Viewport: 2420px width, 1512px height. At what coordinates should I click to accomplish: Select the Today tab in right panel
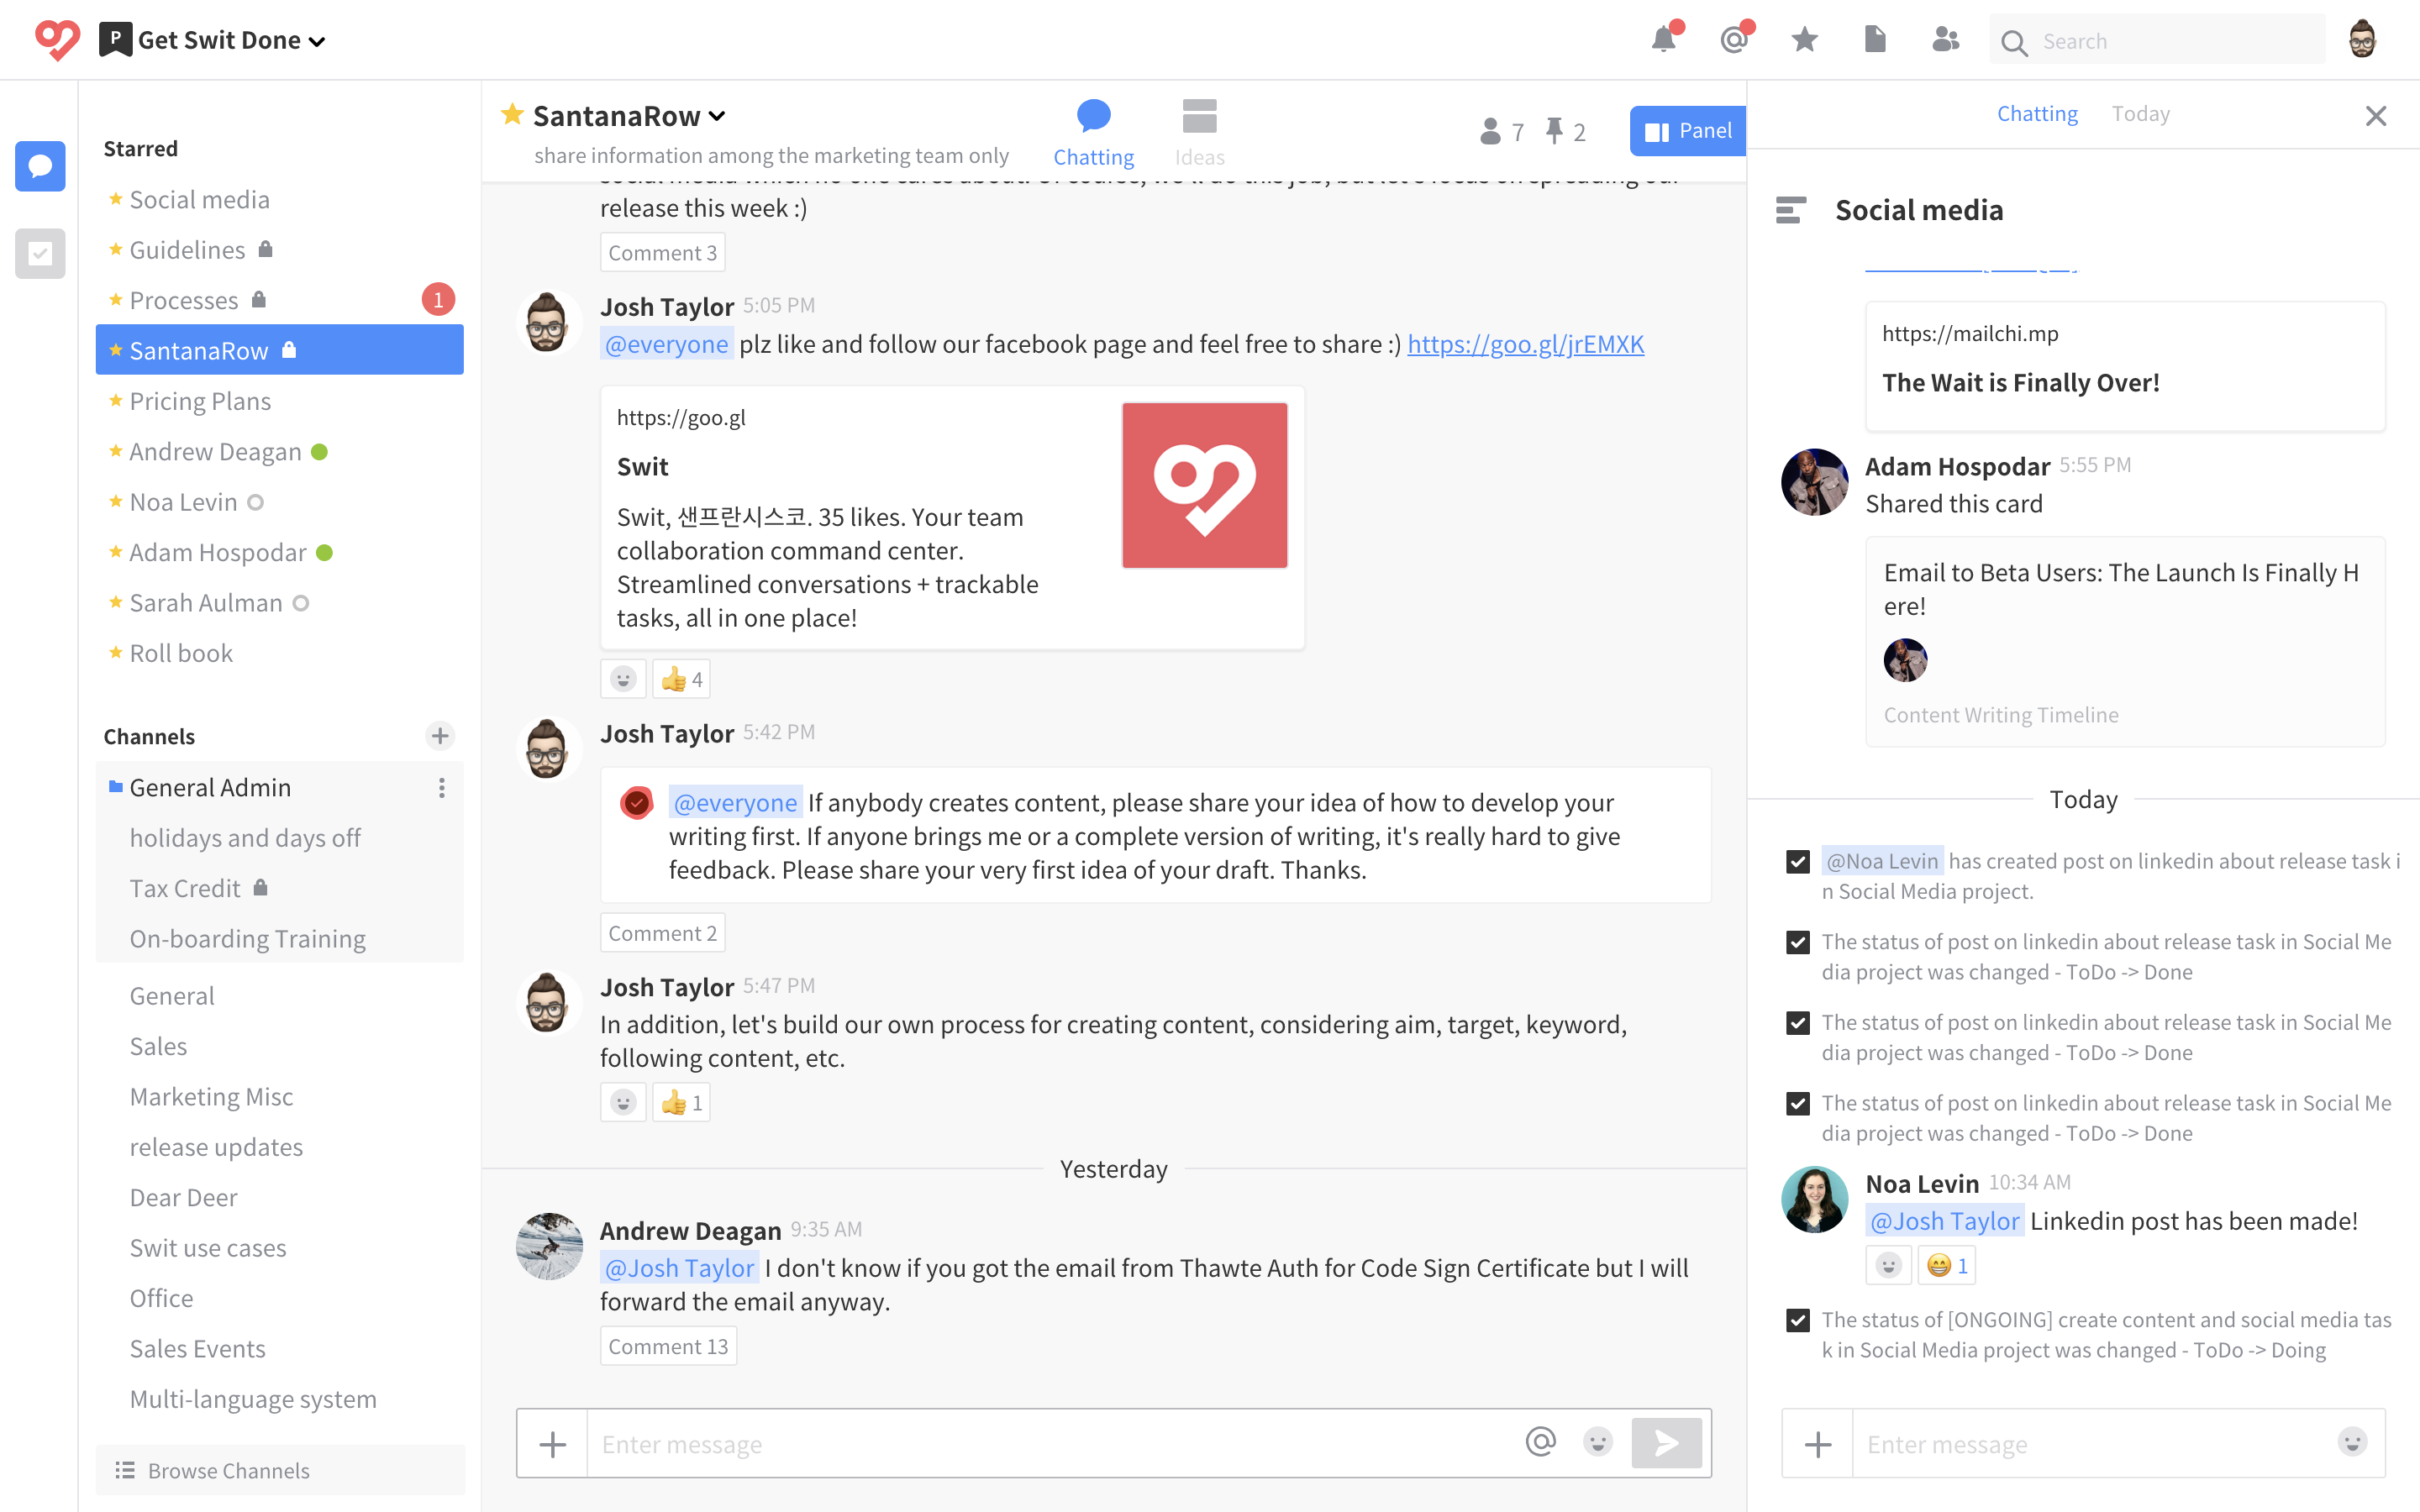coord(2140,114)
